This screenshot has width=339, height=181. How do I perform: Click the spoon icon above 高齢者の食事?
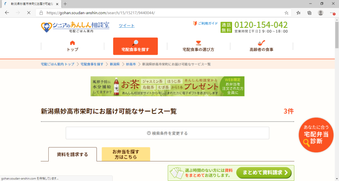[261, 43]
